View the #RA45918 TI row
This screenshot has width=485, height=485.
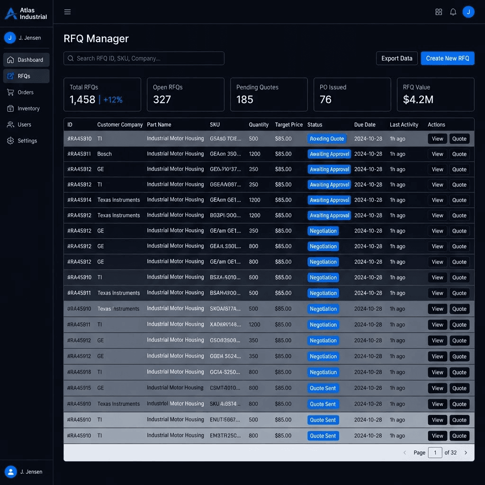coord(437,372)
